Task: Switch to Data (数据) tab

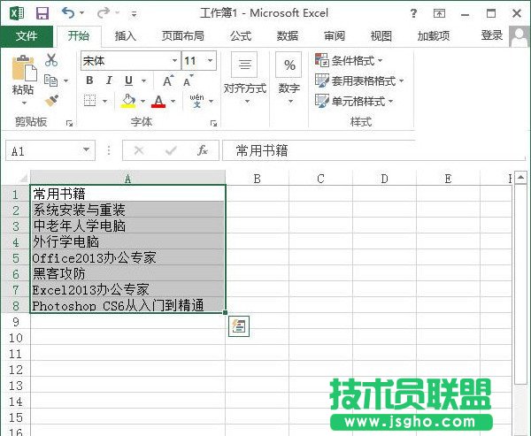Action: coord(288,36)
